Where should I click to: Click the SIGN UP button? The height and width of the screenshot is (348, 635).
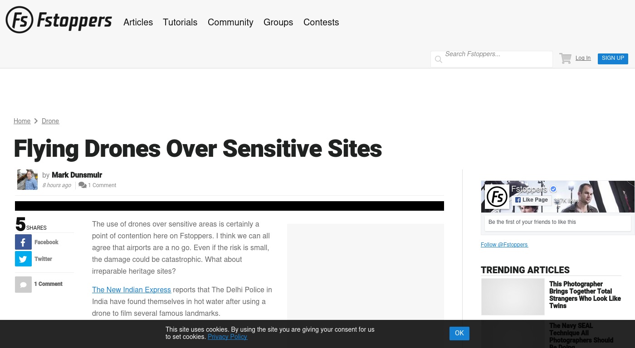click(613, 58)
